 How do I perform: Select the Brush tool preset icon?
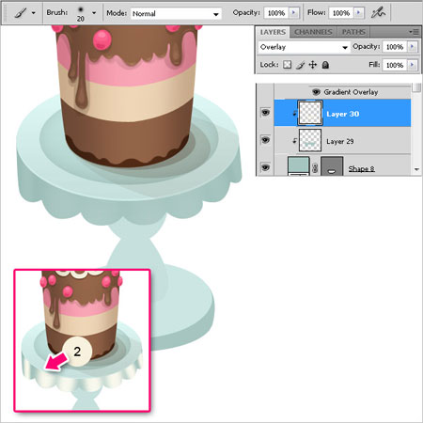click(x=20, y=13)
